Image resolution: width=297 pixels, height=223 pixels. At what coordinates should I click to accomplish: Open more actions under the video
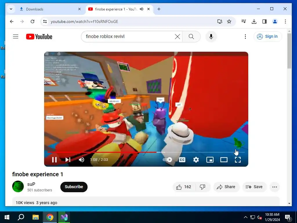click(x=275, y=187)
